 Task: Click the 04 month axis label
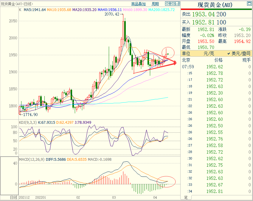pyautogui.click(x=155, y=197)
